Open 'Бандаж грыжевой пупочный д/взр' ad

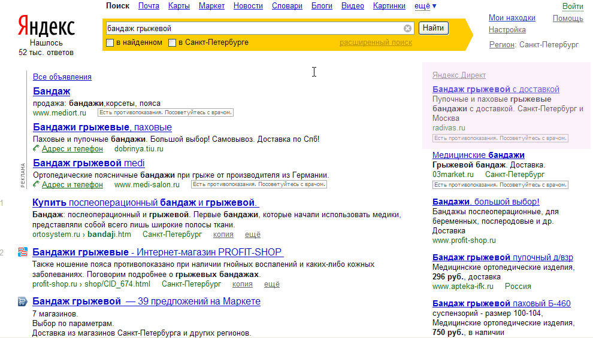click(x=503, y=258)
